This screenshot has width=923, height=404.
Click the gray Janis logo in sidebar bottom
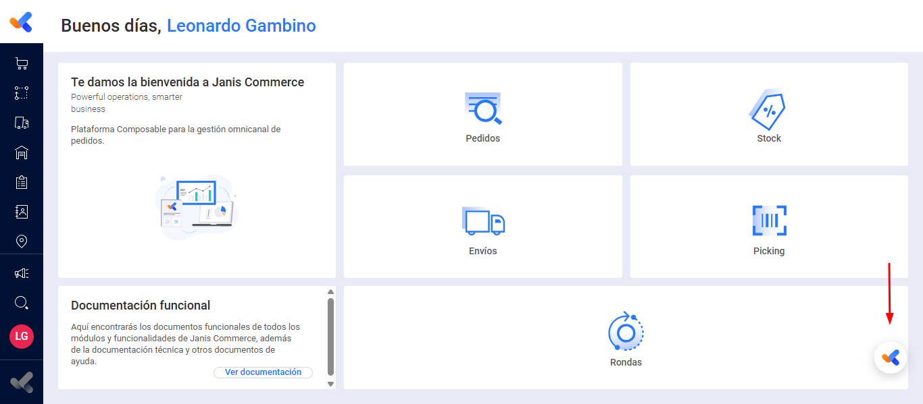click(22, 382)
